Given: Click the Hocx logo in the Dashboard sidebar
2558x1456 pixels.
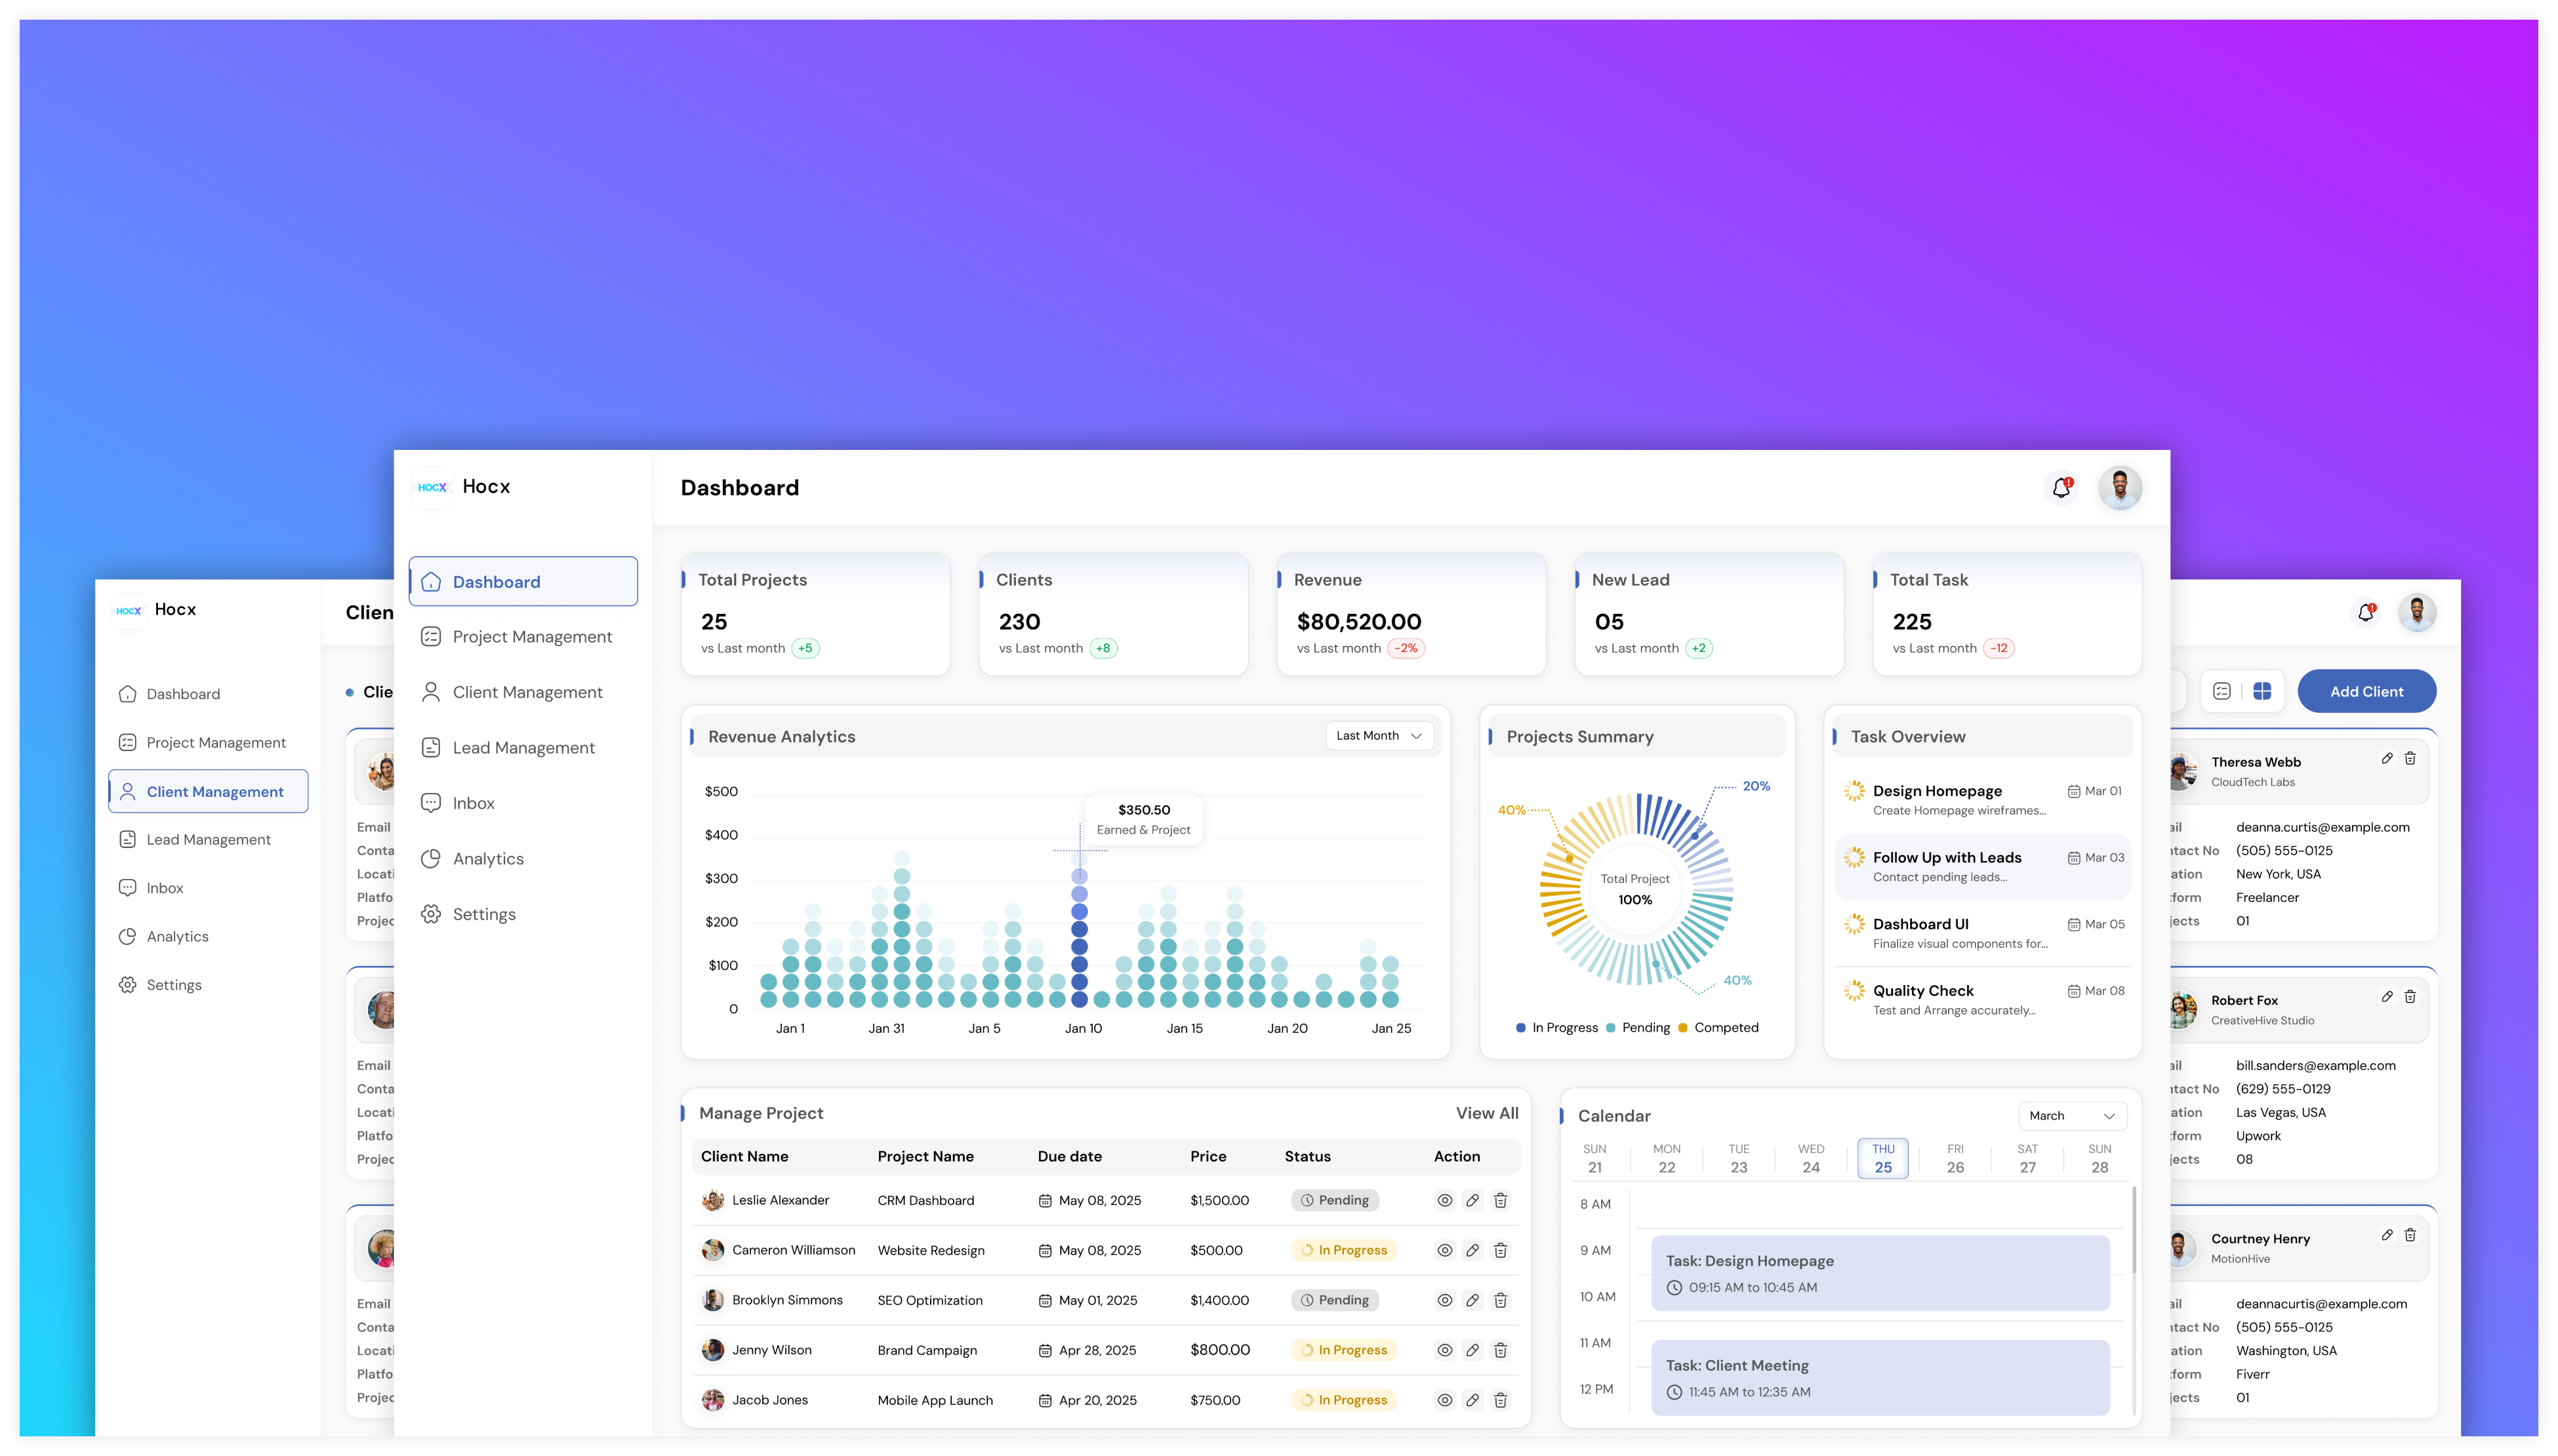Looking at the screenshot, I should [433, 487].
